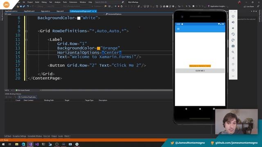
Task: Toggle the Combine Duplicates button
Action: click(x=27, y=97)
